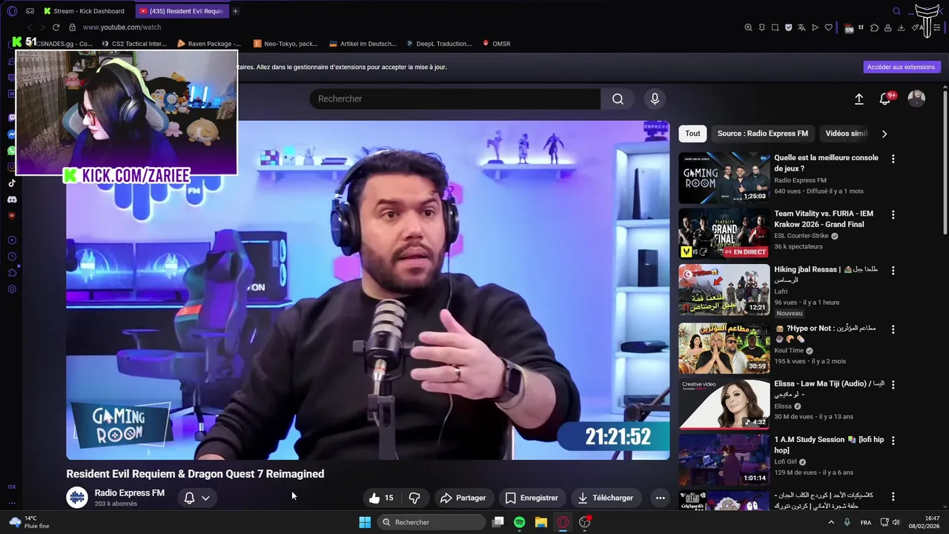Take a snapshot with the capture icon
The width and height of the screenshot is (949, 534).
click(775, 27)
